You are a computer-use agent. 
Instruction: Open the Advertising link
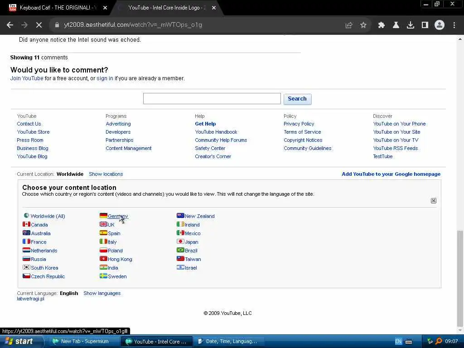(x=118, y=124)
